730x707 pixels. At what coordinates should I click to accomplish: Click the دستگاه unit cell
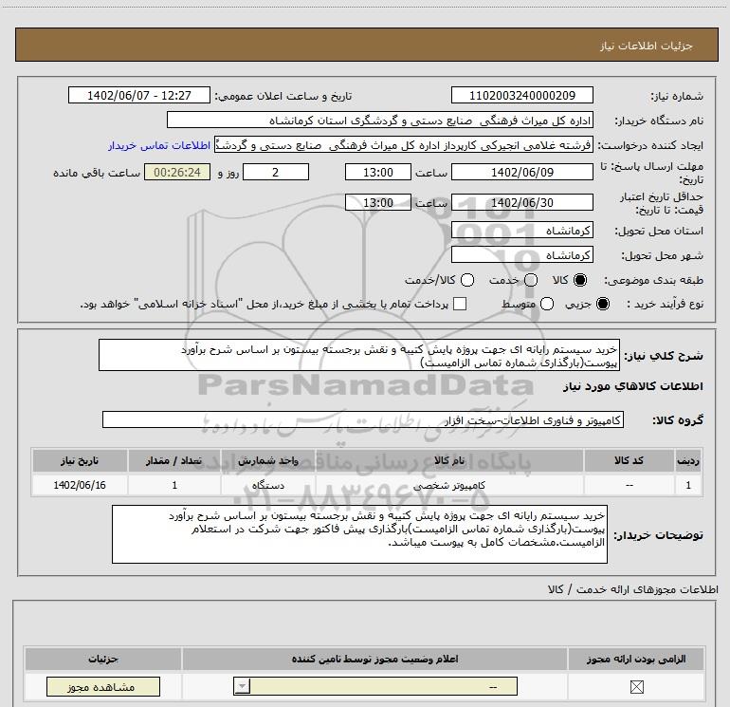pyautogui.click(x=268, y=485)
